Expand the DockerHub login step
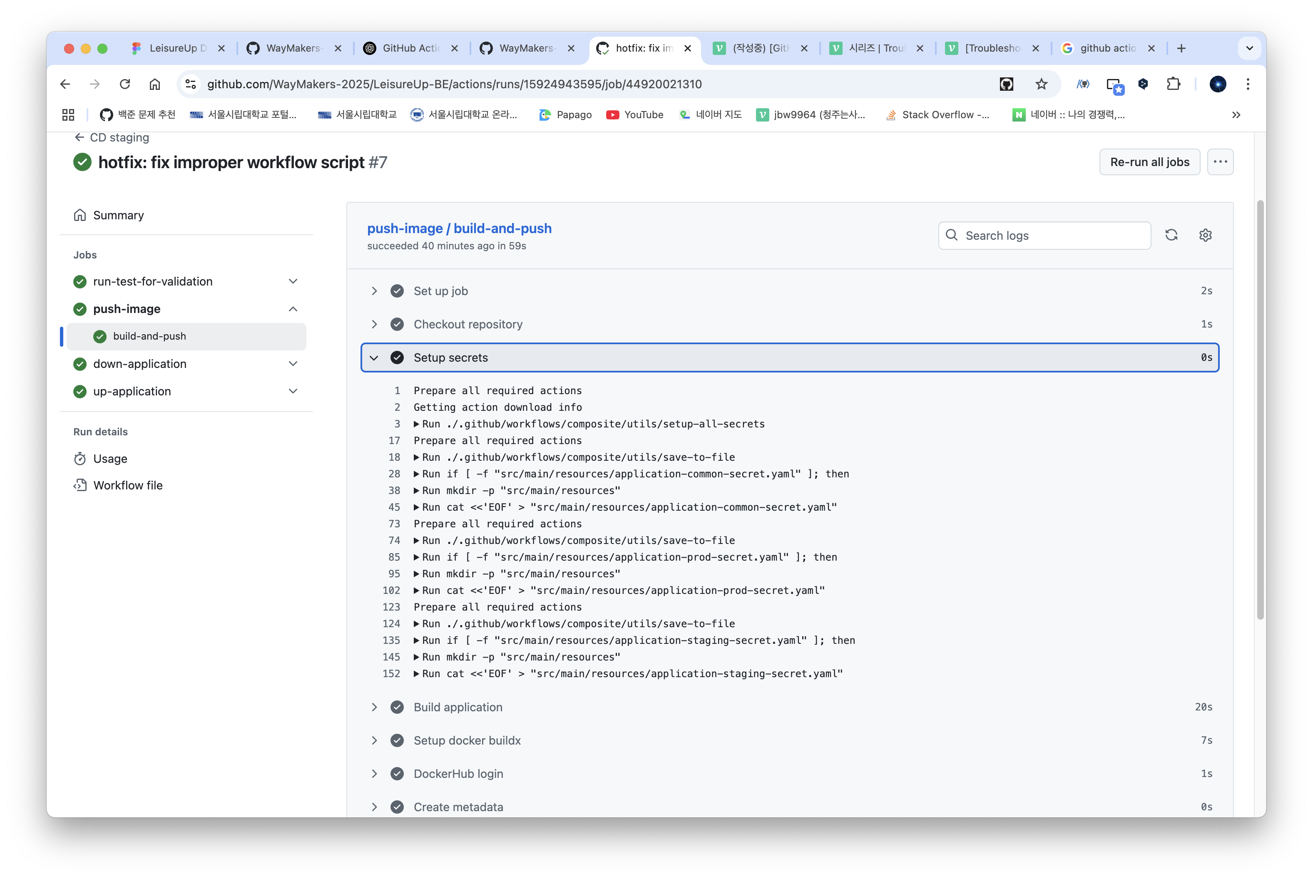The width and height of the screenshot is (1313, 879). click(x=374, y=774)
